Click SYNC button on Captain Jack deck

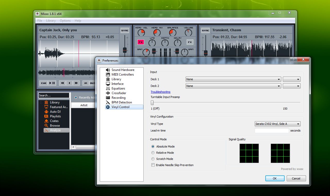pos(125,30)
